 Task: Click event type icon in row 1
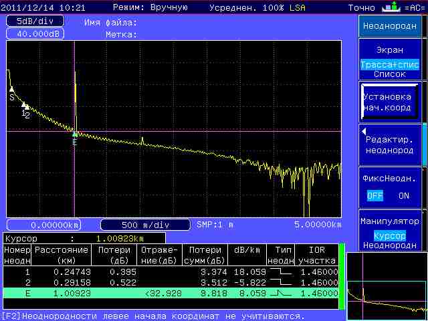(280, 272)
